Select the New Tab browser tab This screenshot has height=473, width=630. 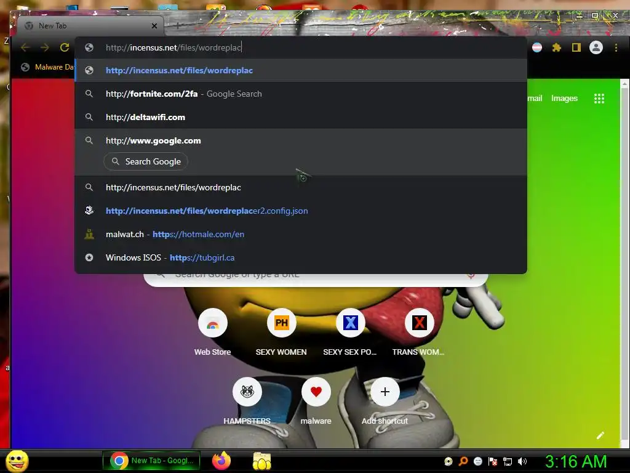tap(90, 26)
